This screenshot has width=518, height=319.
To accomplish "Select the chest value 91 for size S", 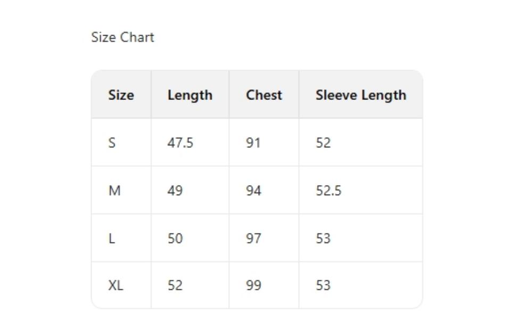I will 253,142.
